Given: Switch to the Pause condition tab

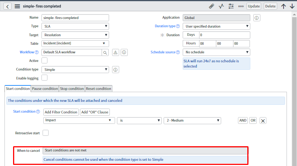Looking at the screenshot, I should point(45,89).
